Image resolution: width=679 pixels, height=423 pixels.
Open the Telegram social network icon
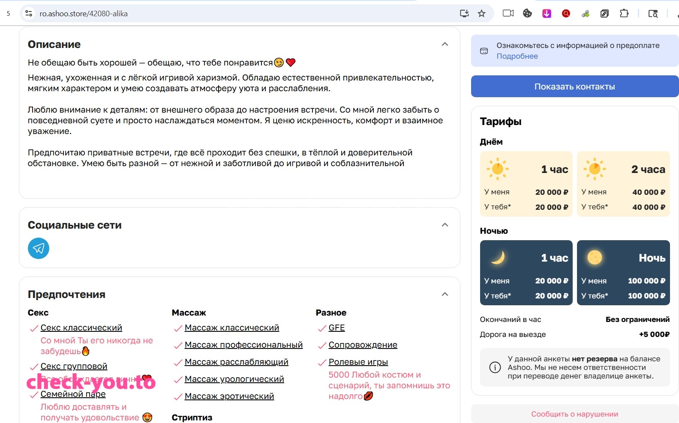point(39,248)
